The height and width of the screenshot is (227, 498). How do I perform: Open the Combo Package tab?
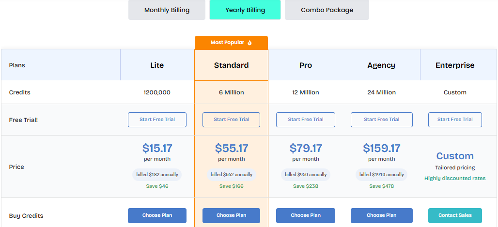pyautogui.click(x=327, y=10)
